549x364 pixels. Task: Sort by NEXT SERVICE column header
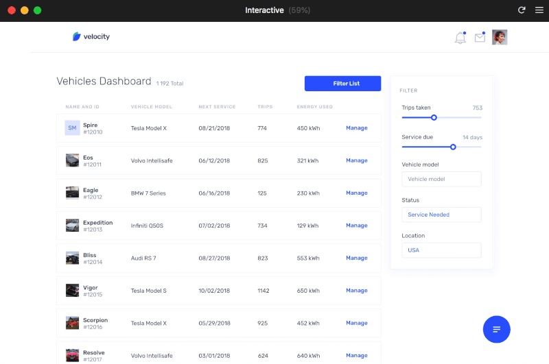pos(217,107)
